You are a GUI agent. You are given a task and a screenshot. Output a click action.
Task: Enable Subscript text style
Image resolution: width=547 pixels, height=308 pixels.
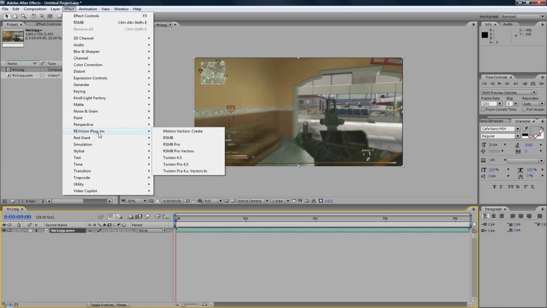tap(533, 187)
